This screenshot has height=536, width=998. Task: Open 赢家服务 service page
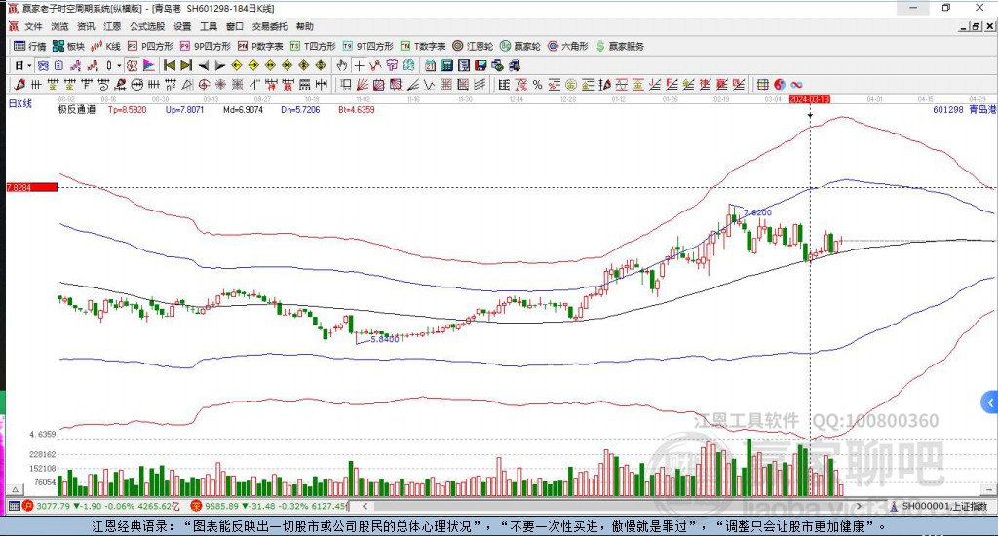coord(620,46)
